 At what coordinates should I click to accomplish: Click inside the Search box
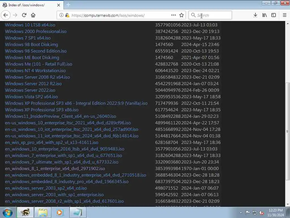pos(210,15)
